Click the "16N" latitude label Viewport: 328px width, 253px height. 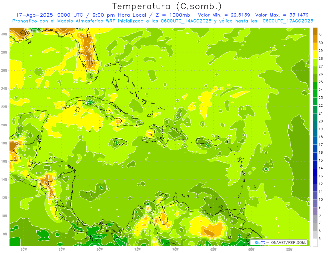click(4, 161)
